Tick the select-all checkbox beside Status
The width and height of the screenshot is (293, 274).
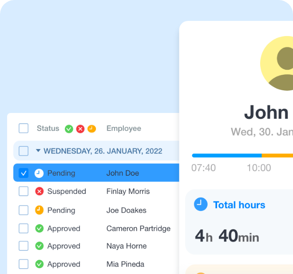(x=24, y=128)
